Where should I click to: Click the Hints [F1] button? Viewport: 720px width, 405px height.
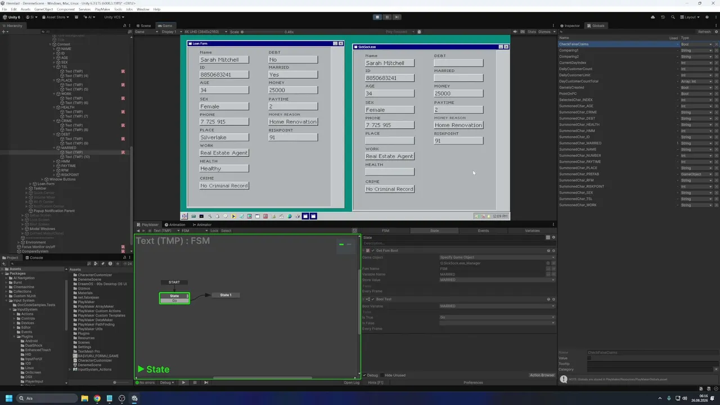[x=375, y=382]
